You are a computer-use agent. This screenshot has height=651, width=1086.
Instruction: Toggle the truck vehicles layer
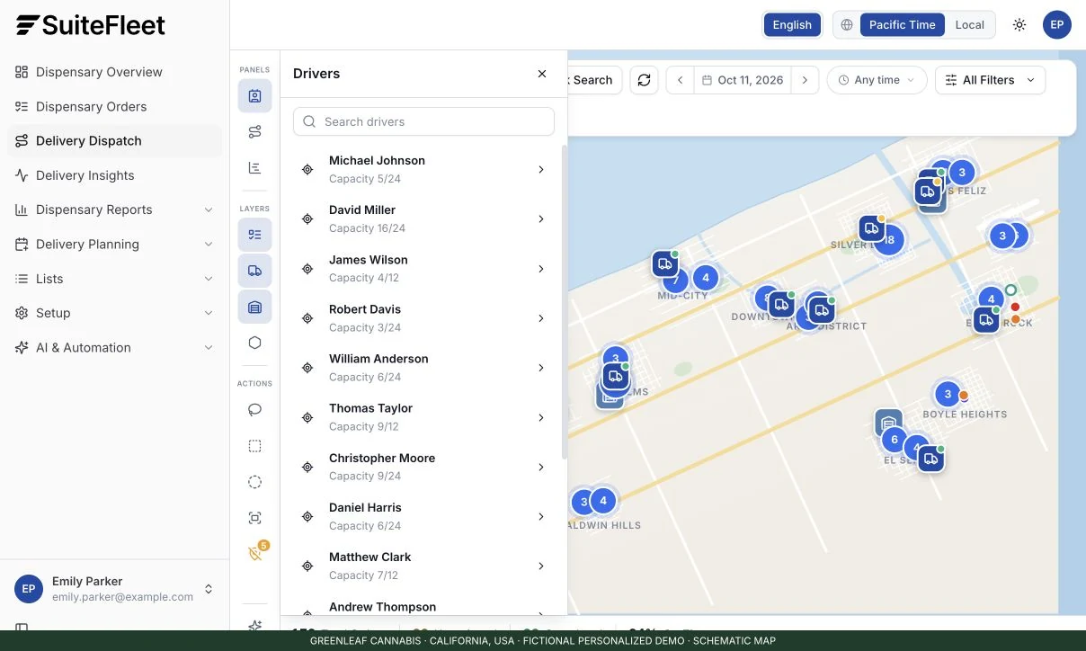pos(254,271)
